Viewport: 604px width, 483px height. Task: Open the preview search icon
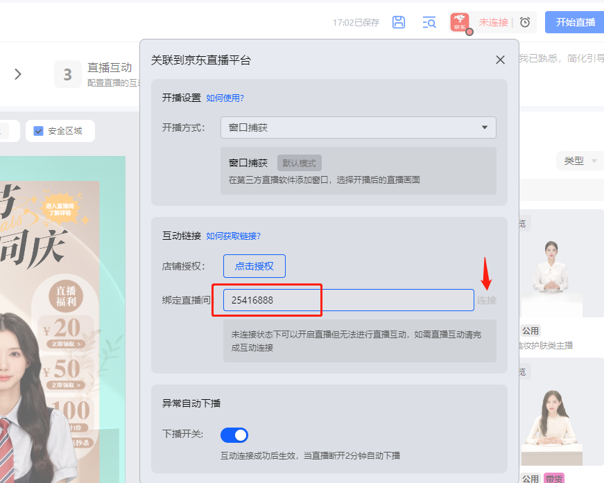point(429,22)
